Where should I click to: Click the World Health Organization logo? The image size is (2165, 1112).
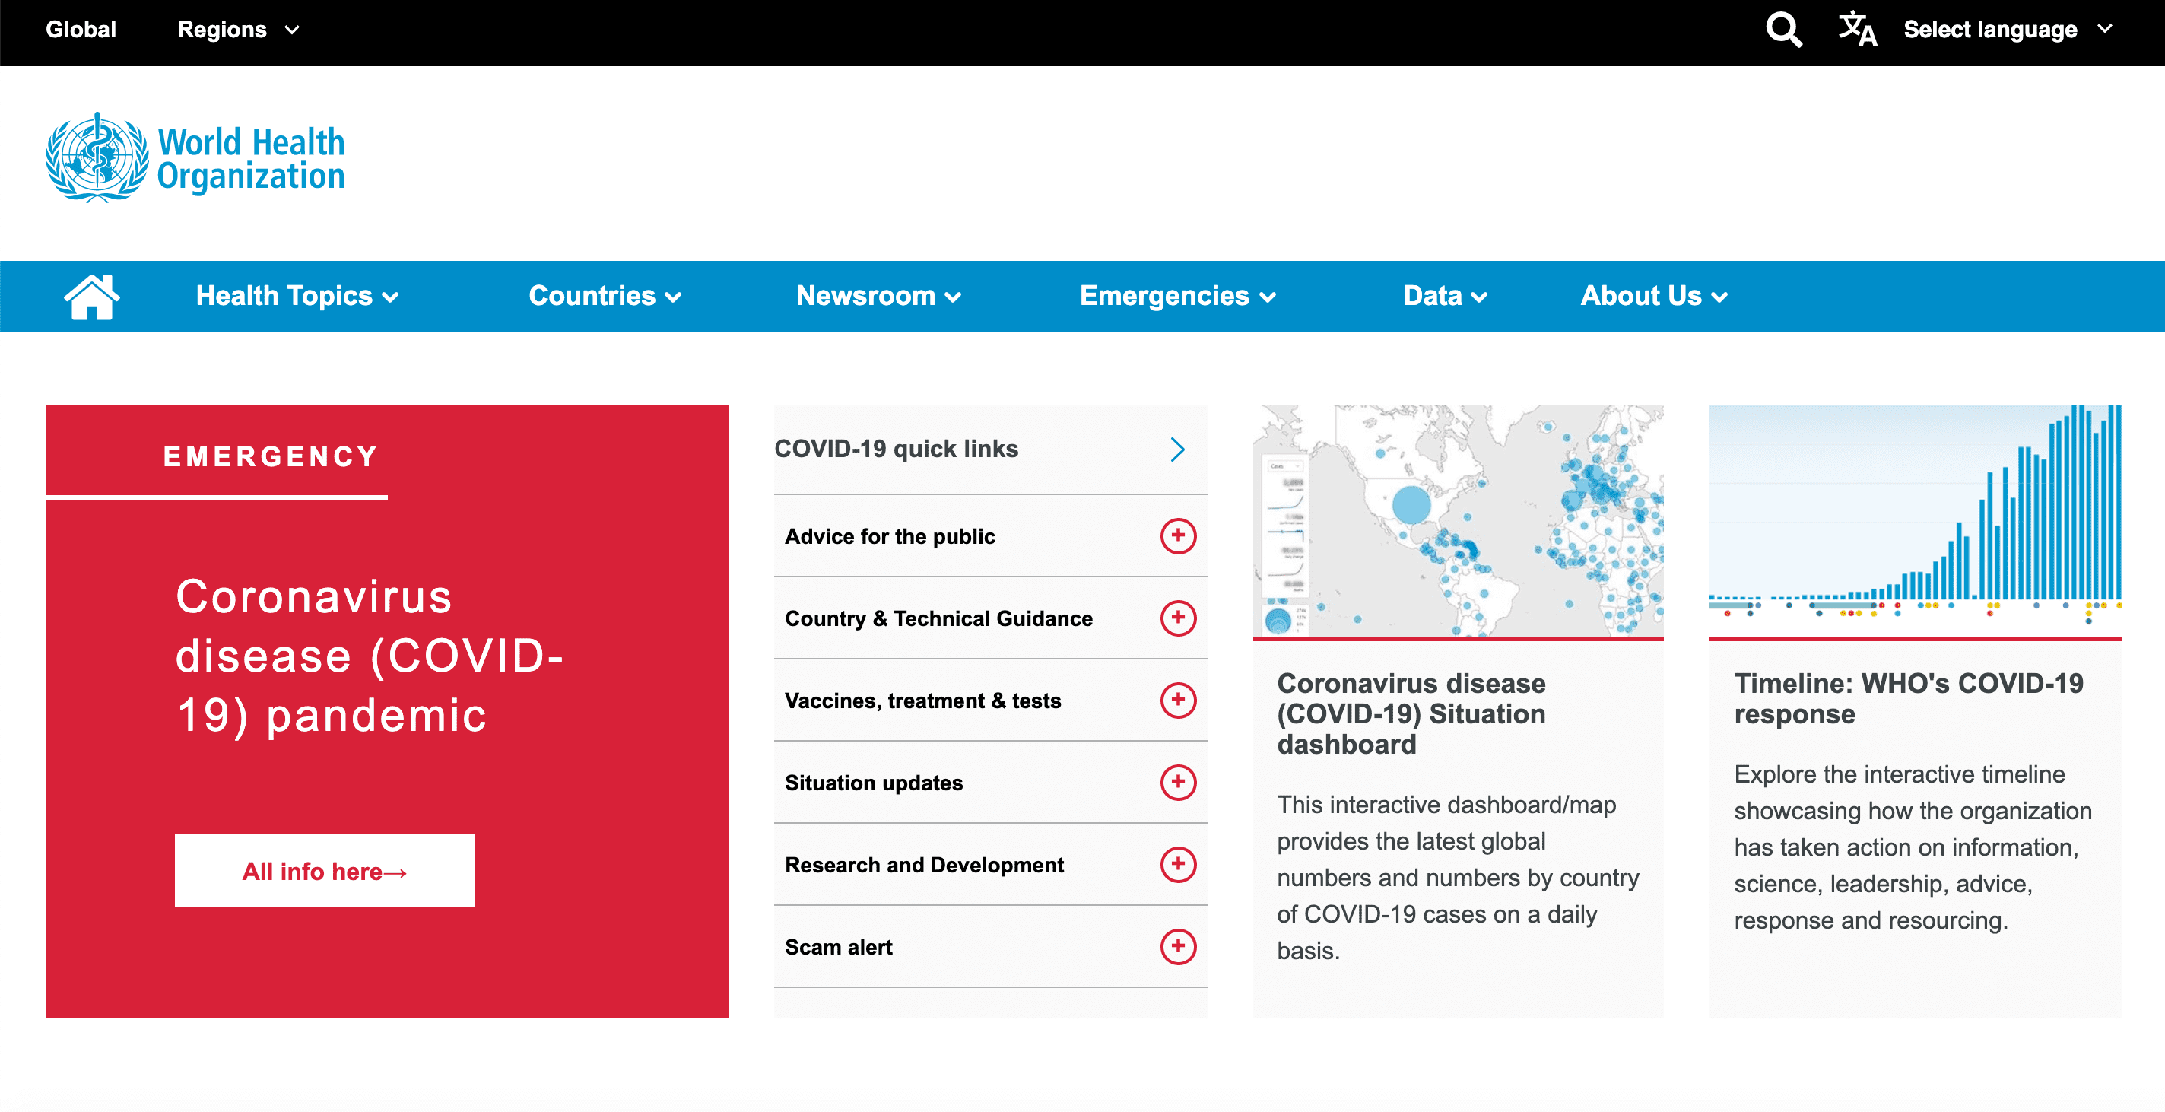click(195, 158)
